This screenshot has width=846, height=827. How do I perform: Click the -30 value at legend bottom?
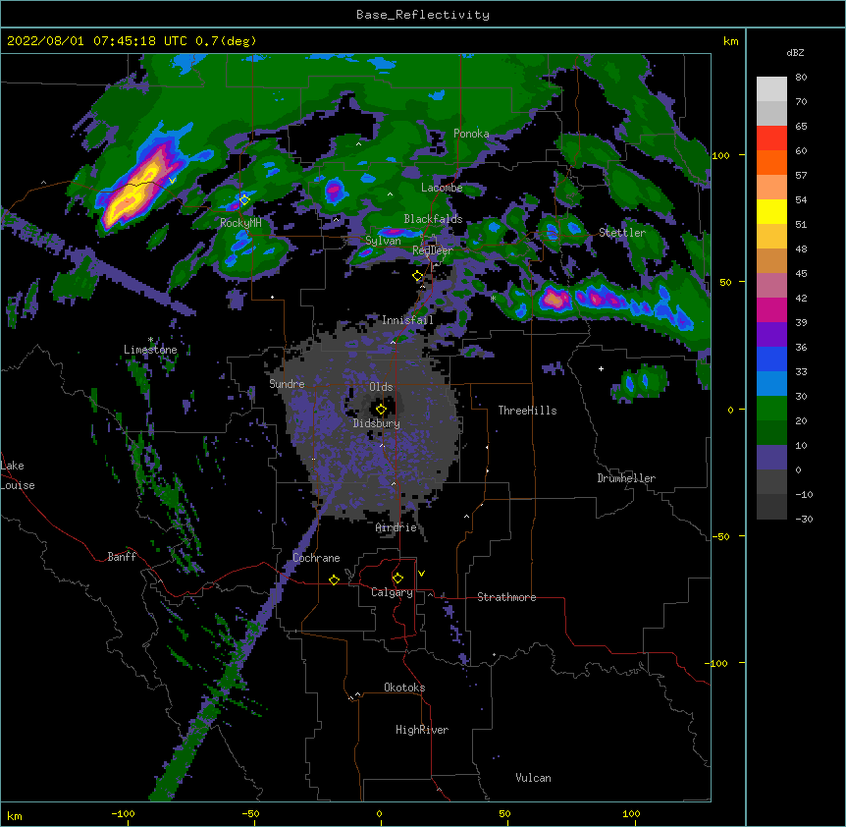pos(804,519)
